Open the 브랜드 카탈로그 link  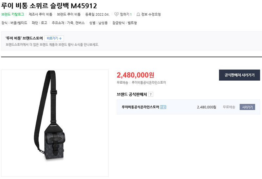click(13, 14)
